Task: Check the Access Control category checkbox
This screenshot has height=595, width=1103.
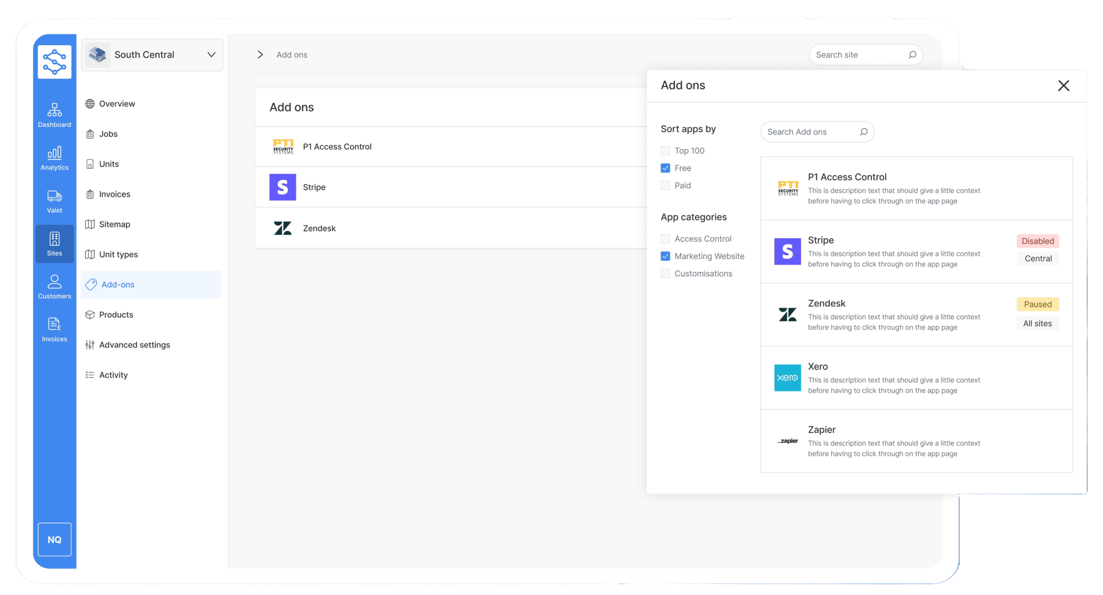Action: (x=666, y=239)
